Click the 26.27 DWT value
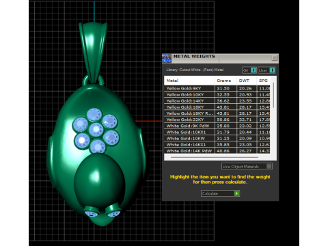This screenshot has width=328, height=246. [x=245, y=151]
